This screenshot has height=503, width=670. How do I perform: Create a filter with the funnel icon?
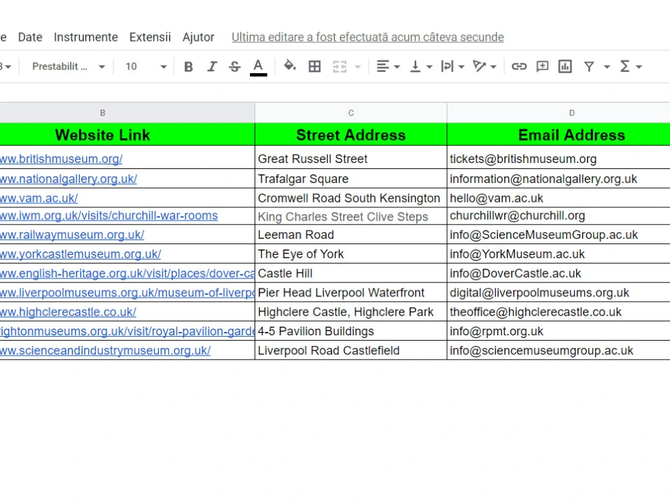click(589, 66)
